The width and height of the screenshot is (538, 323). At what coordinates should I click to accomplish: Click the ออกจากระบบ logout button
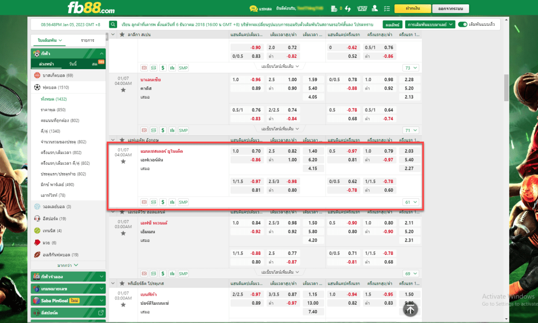tap(450, 8)
